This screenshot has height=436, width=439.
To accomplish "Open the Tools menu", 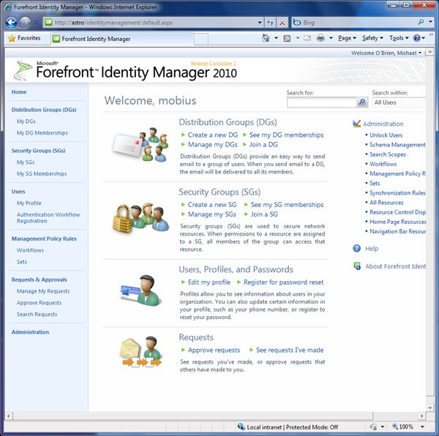I will pyautogui.click(x=399, y=38).
